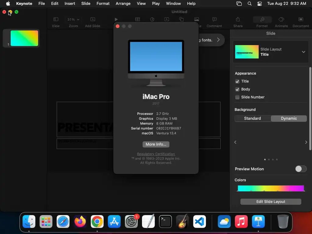Open the Media toolbar icon
The height and width of the screenshot is (234, 312).
(197, 19)
